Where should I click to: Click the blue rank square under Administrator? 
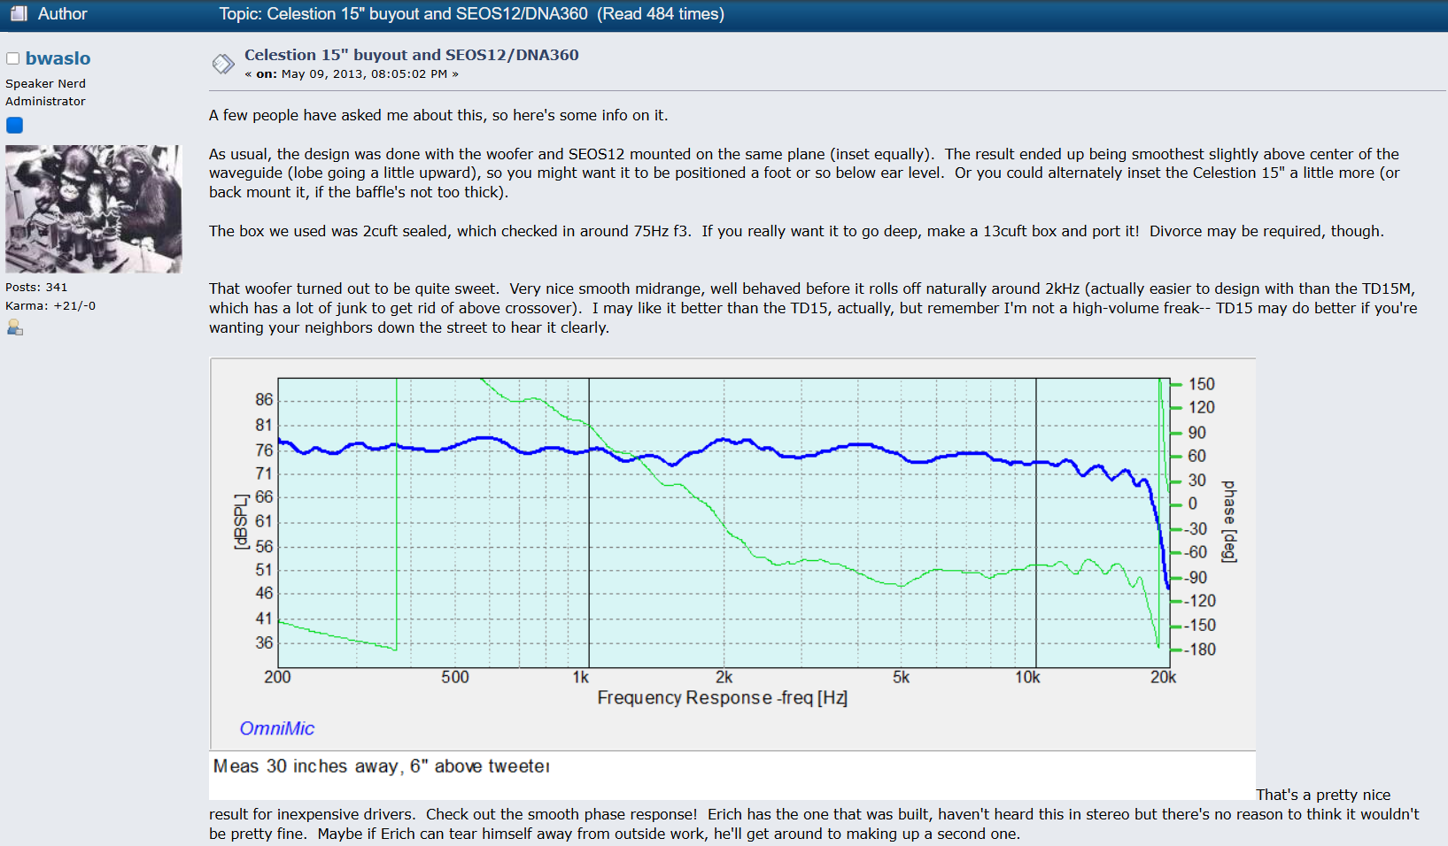14,125
